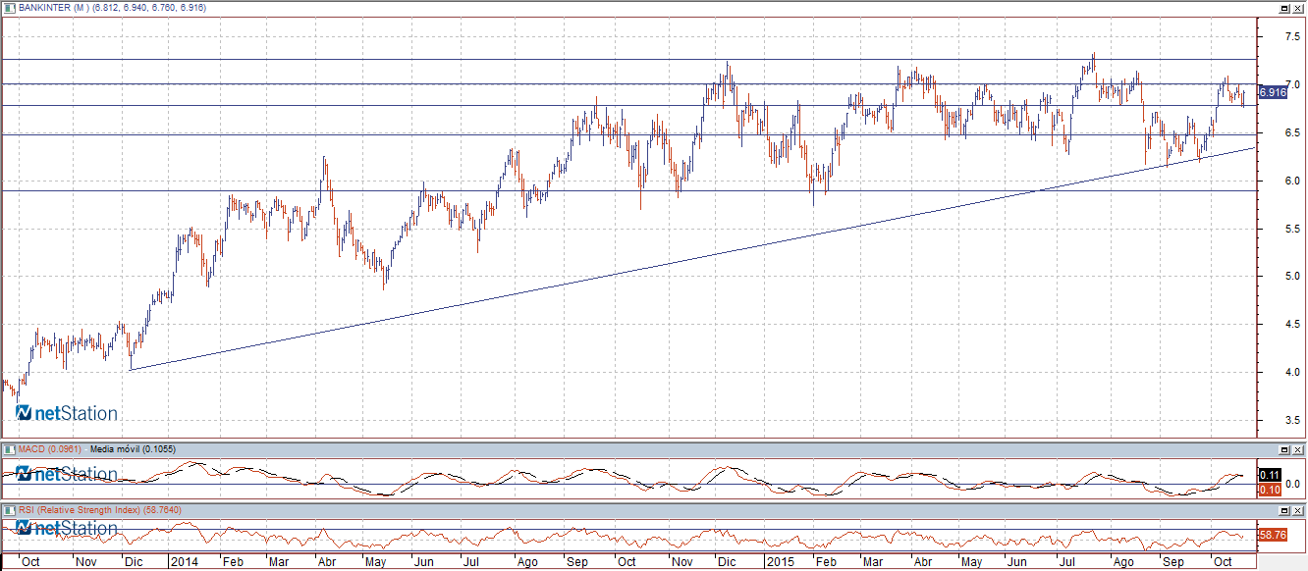Click the 58.76 RSI value tag
Viewport: 1308px width, 571px height.
click(x=1272, y=535)
